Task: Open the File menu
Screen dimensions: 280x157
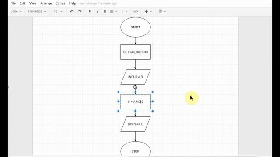Action: (13, 3)
